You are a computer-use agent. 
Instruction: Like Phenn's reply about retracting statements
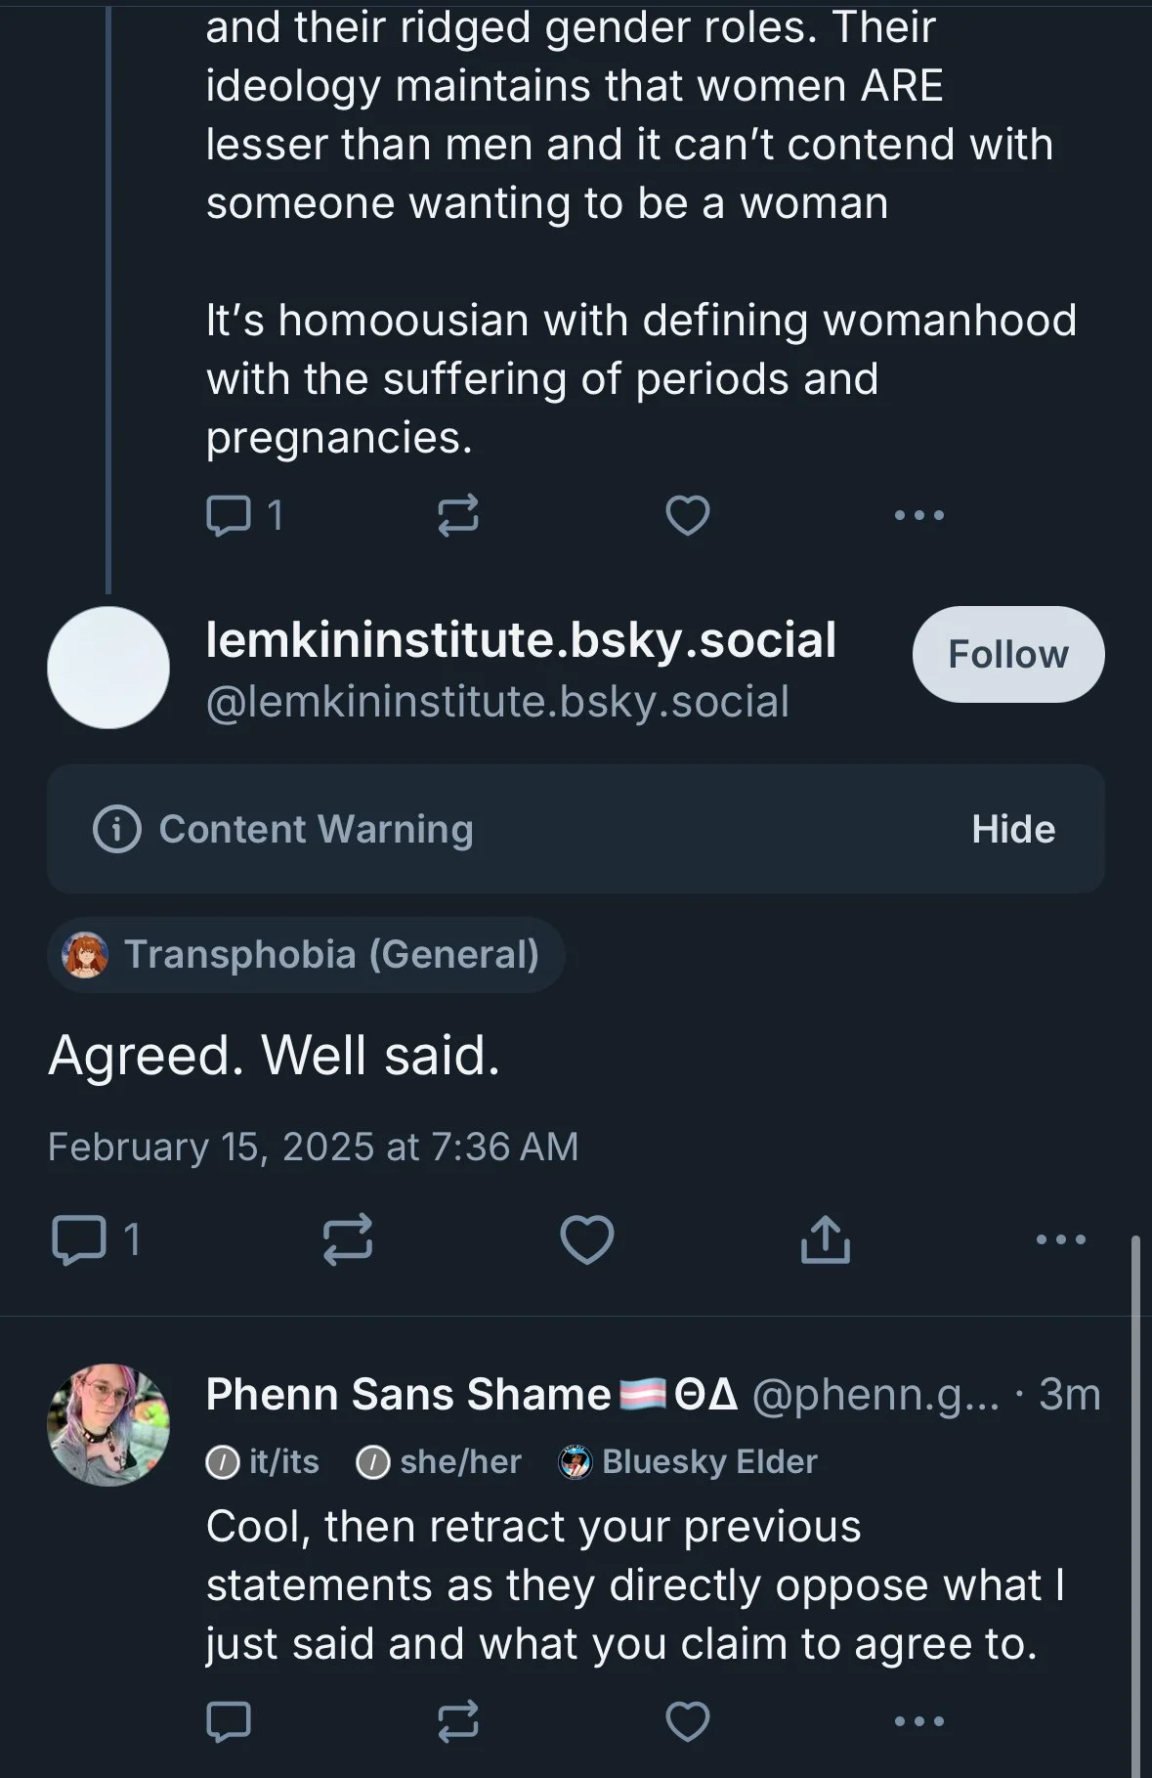[x=687, y=1721]
